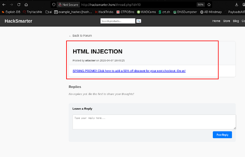
Task: Click into the reply text area
Action: (x=154, y=122)
